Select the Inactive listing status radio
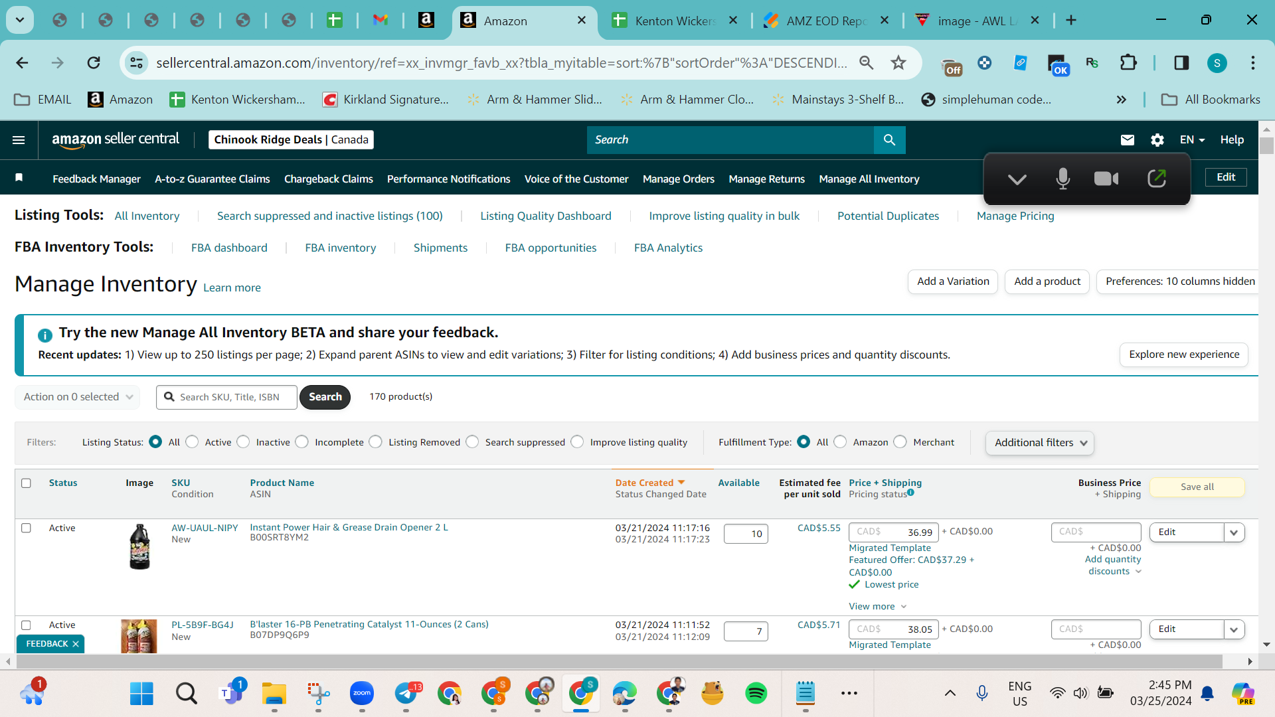The image size is (1275, 717). pyautogui.click(x=244, y=442)
